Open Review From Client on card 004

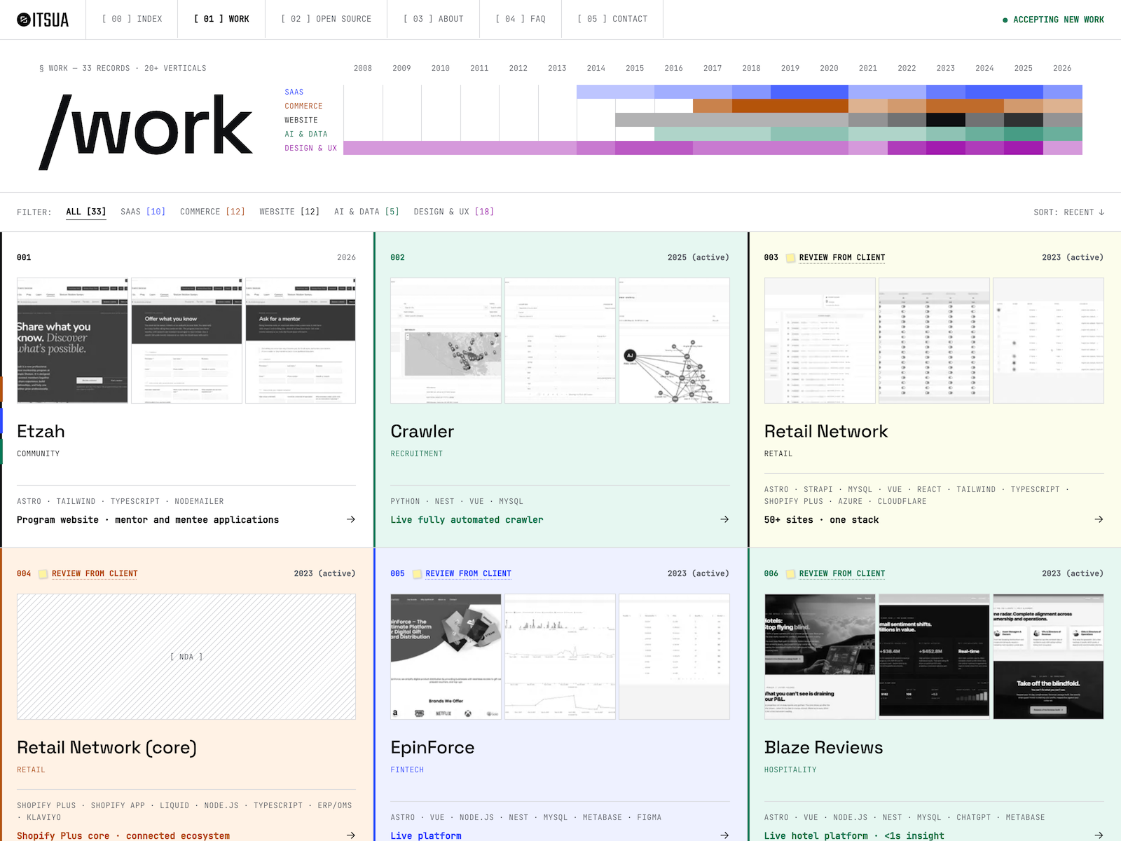(95, 574)
